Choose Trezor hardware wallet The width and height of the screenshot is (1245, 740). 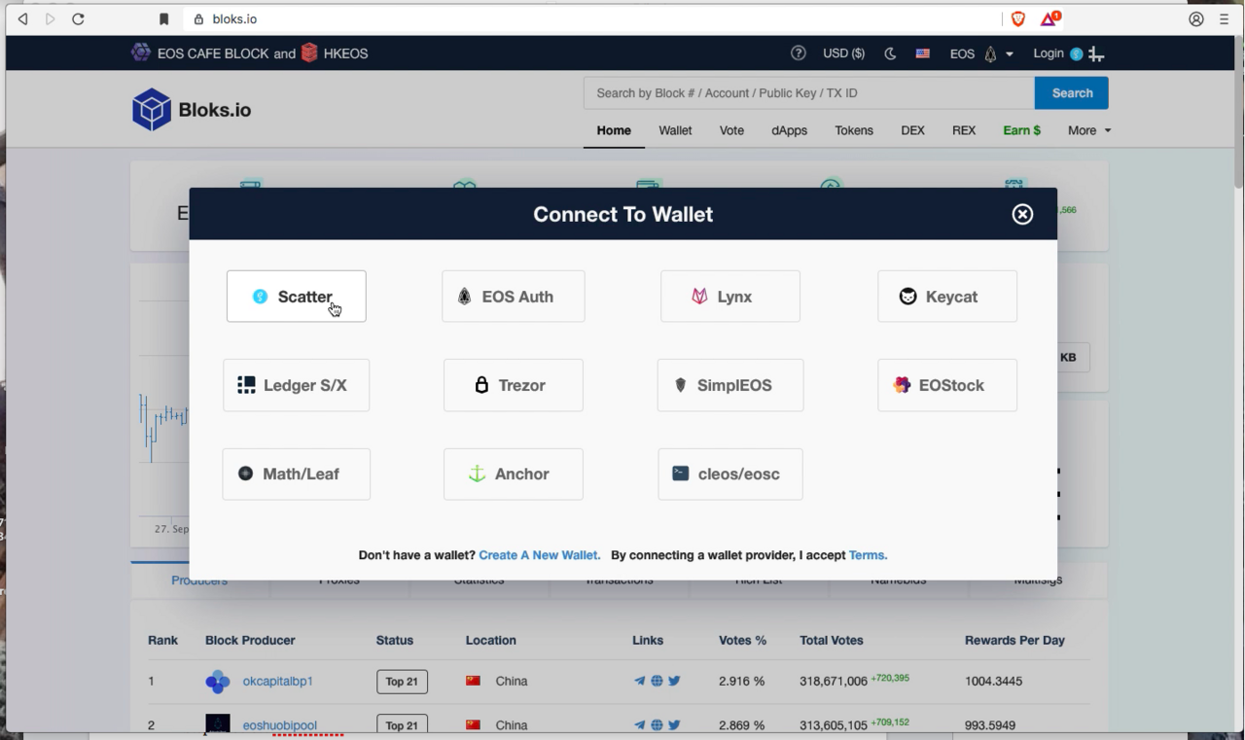coord(514,385)
